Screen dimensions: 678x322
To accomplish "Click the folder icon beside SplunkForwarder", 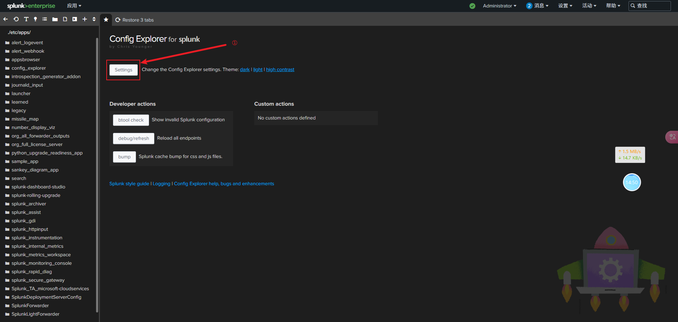I will (x=7, y=306).
